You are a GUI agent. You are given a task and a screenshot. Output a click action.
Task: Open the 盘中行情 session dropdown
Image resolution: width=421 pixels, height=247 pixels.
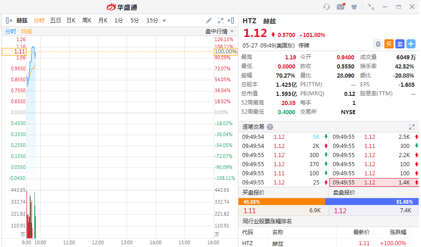click(x=219, y=32)
